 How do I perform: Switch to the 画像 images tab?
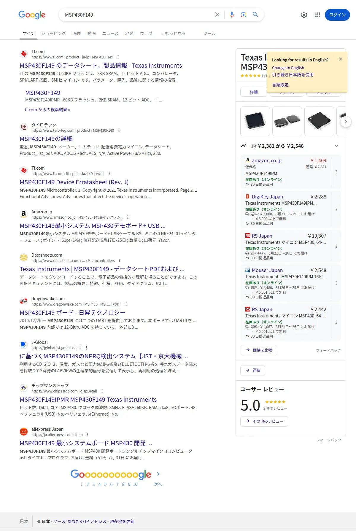(77, 34)
